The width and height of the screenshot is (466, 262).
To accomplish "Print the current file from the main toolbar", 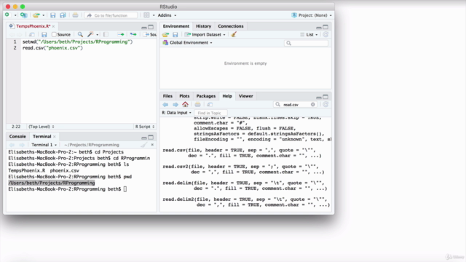I will pos(75,15).
